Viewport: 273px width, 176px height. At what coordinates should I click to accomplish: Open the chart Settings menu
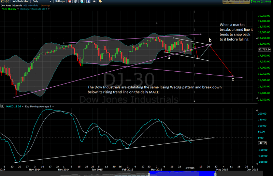pyautogui.click(x=60, y=1)
